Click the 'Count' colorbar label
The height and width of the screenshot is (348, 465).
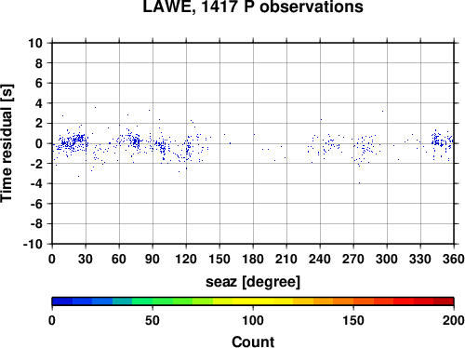(253, 341)
